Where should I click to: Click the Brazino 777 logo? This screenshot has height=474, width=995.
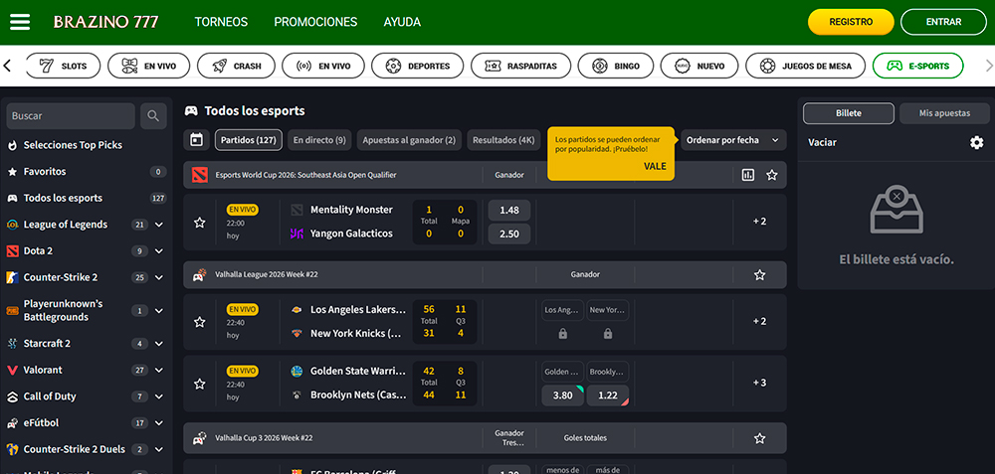point(106,22)
